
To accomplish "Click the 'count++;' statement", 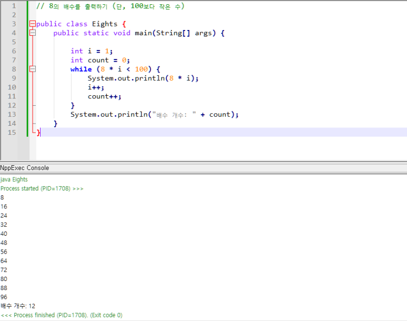I will tap(104, 96).
